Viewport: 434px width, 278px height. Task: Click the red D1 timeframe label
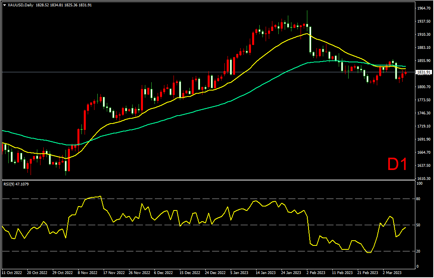(x=397, y=164)
